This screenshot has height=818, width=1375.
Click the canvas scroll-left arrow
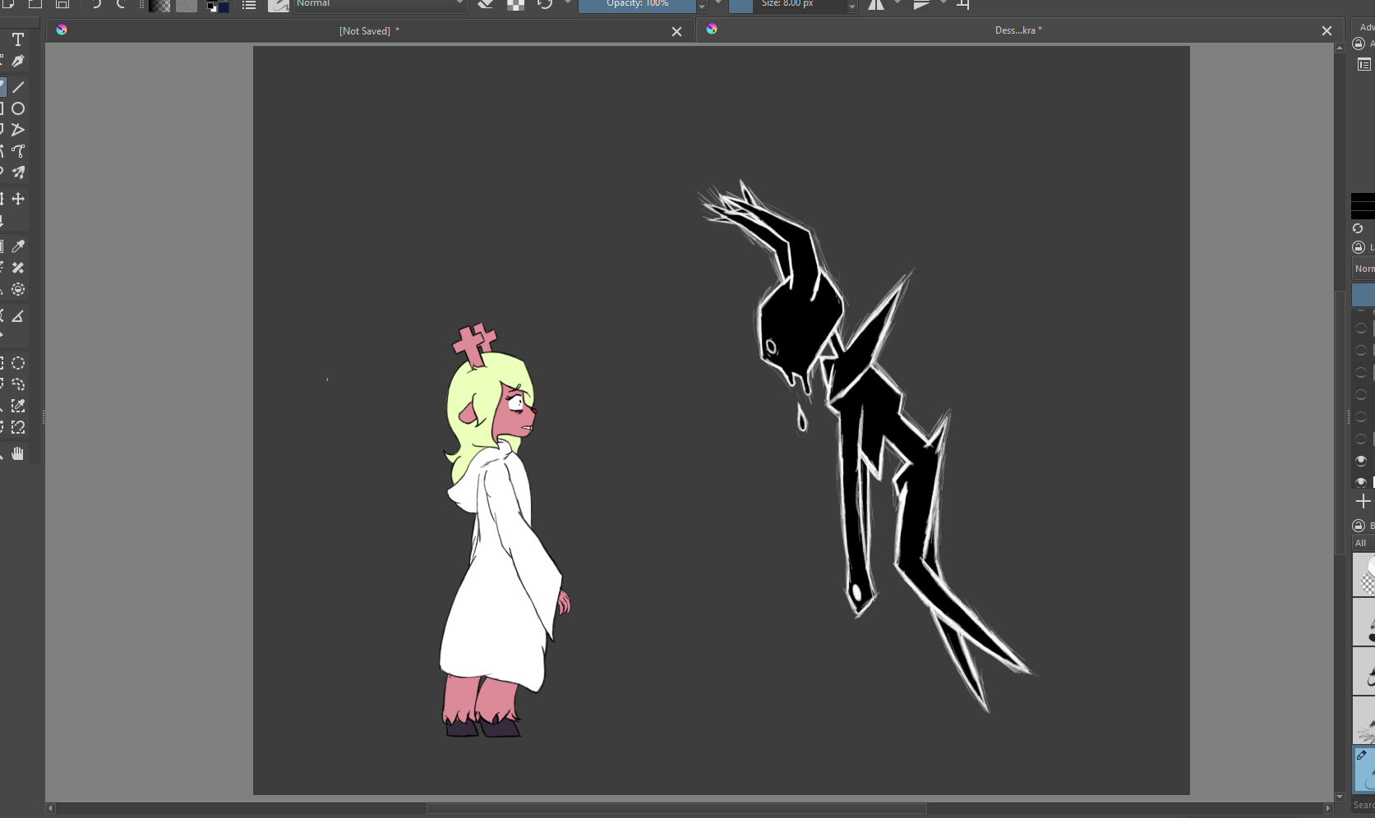tap(50, 808)
